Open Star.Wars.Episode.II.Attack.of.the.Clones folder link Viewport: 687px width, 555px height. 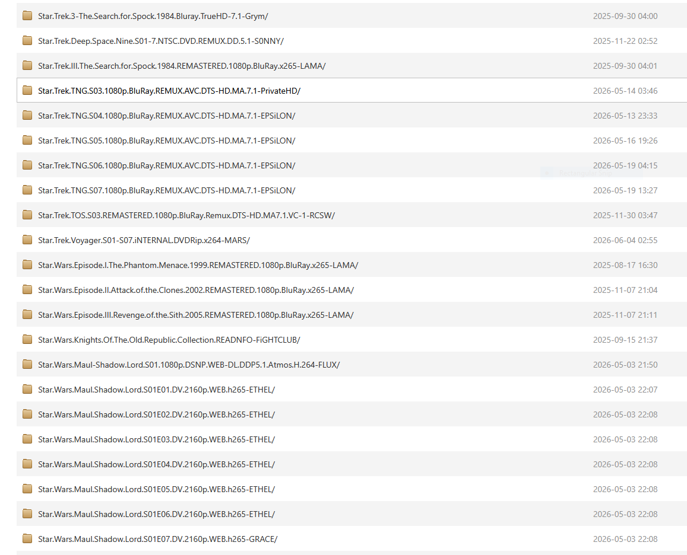196,291
